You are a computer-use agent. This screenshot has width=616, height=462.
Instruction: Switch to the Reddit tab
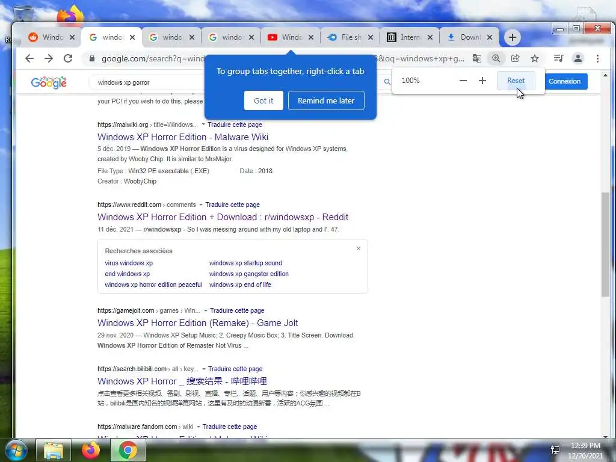[47, 37]
